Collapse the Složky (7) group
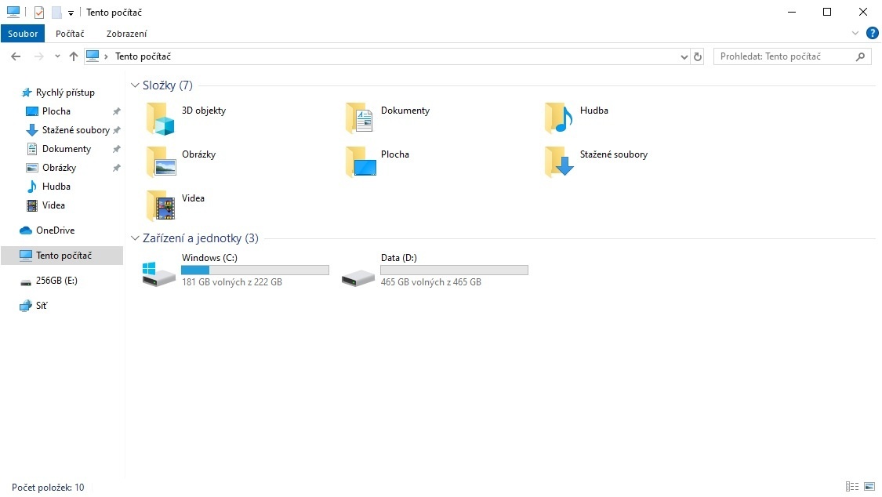This screenshot has height=497, width=882. (x=135, y=85)
